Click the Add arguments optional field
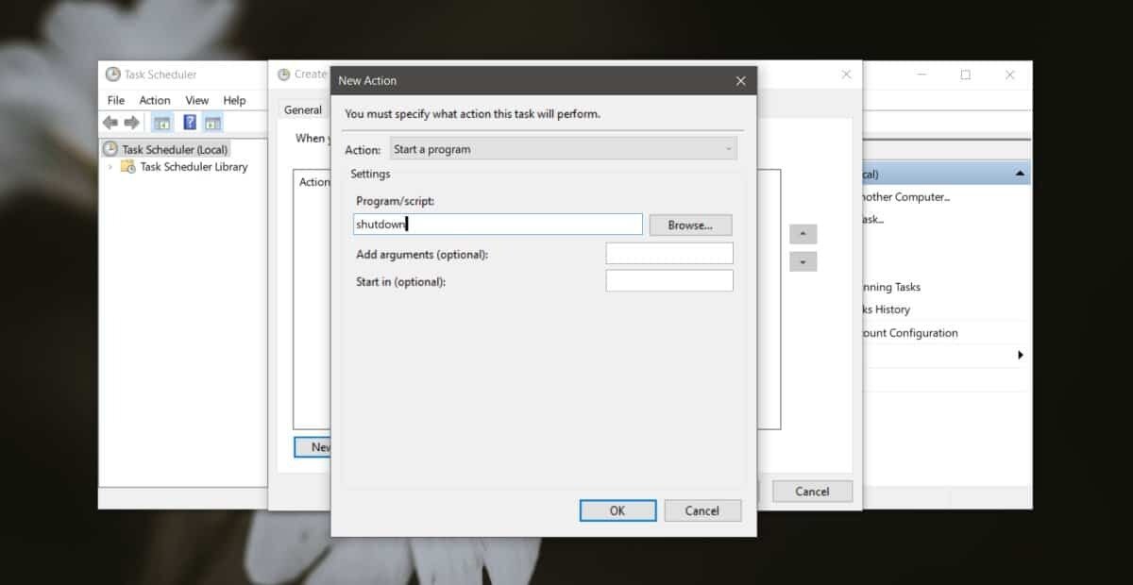Viewport: 1133px width, 585px height. coord(669,253)
